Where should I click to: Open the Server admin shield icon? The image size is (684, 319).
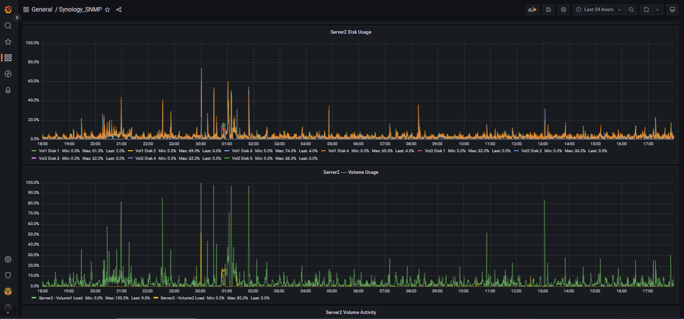point(8,275)
